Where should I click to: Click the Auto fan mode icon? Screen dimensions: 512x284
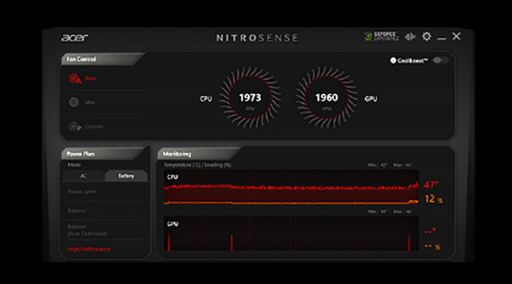(74, 79)
